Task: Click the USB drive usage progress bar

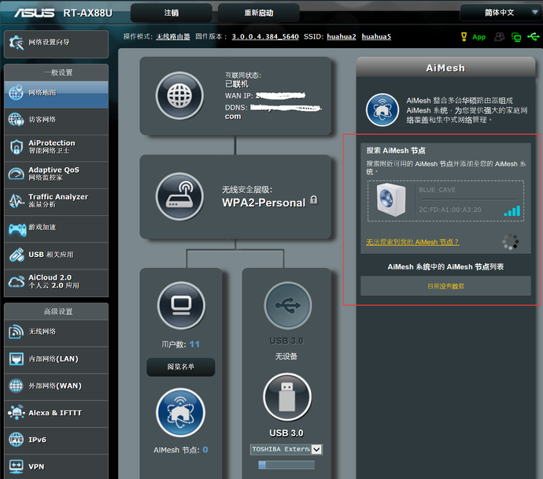Action: [286, 465]
